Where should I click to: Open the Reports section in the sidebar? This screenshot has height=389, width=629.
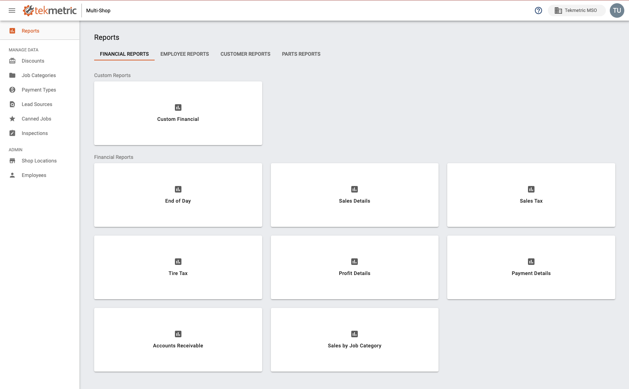[31, 30]
